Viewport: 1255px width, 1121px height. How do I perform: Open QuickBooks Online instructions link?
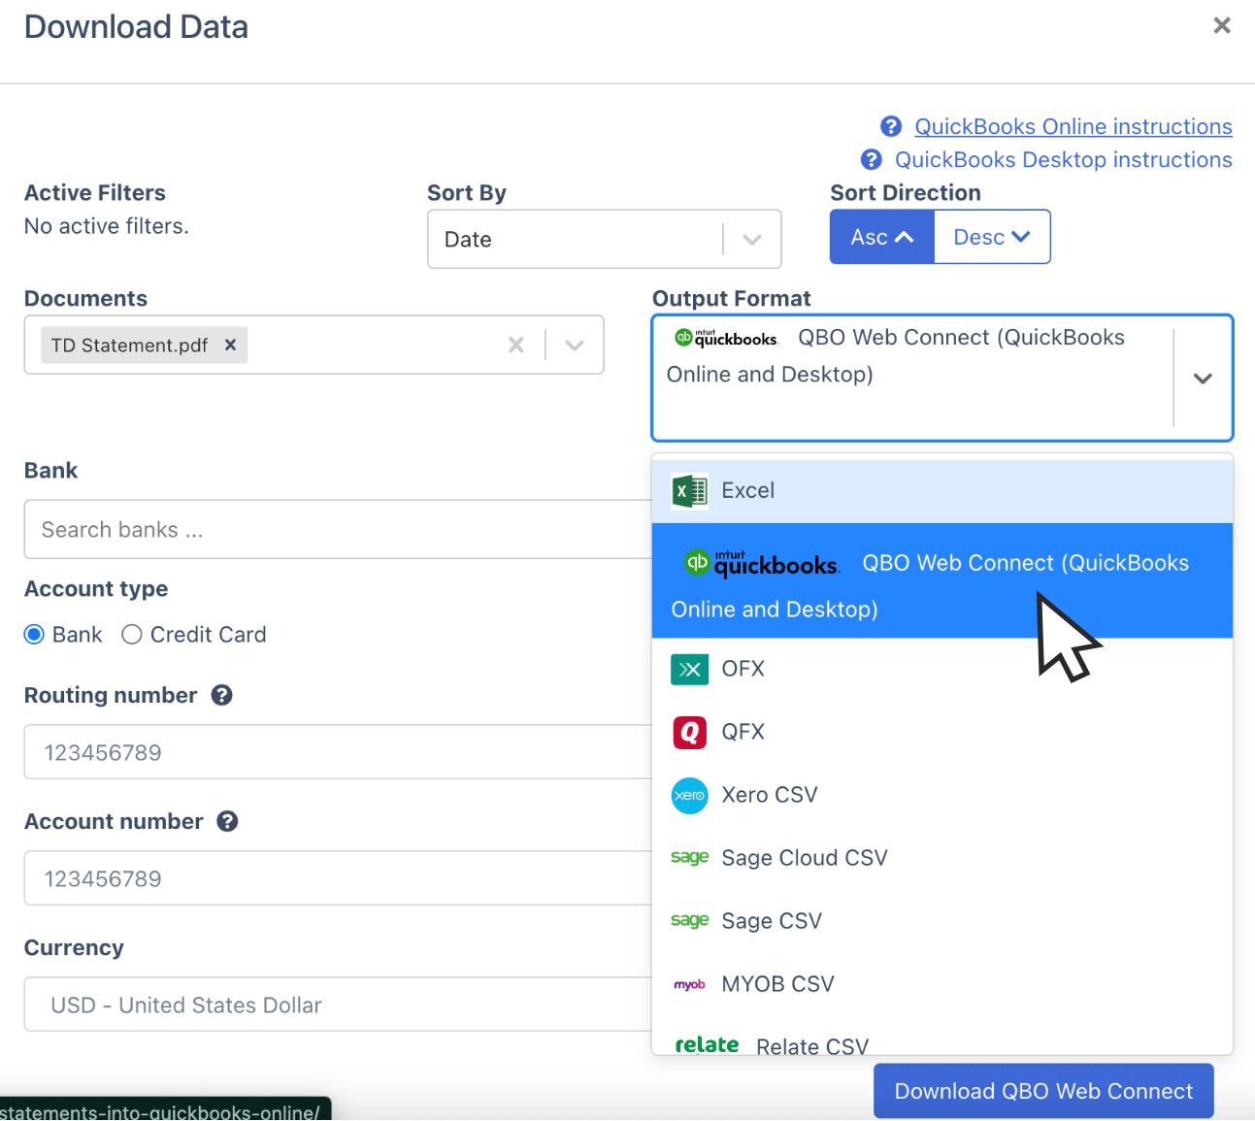[x=1073, y=126]
